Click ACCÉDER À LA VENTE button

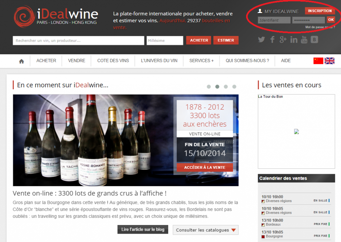click(x=205, y=167)
